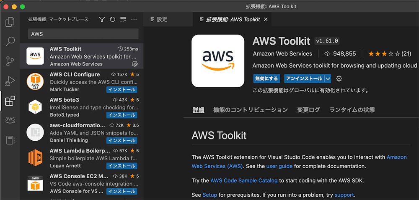
Task: Install the AWS CLI Configure extension
Action: pos(122,89)
